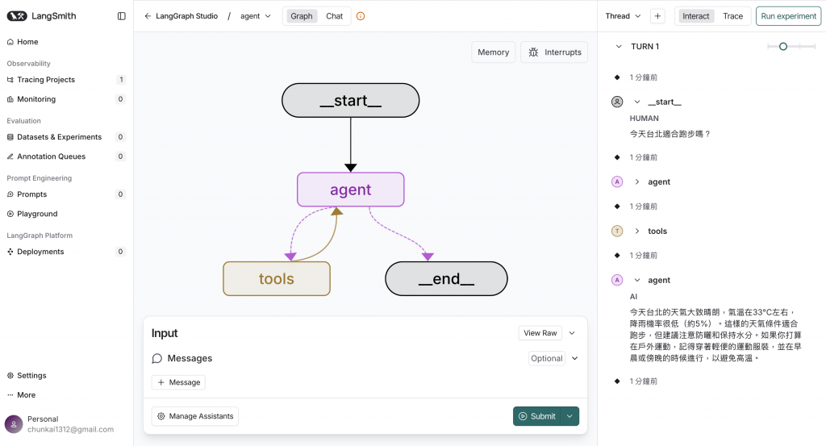Select the Interact mode
826x446 pixels.
695,16
